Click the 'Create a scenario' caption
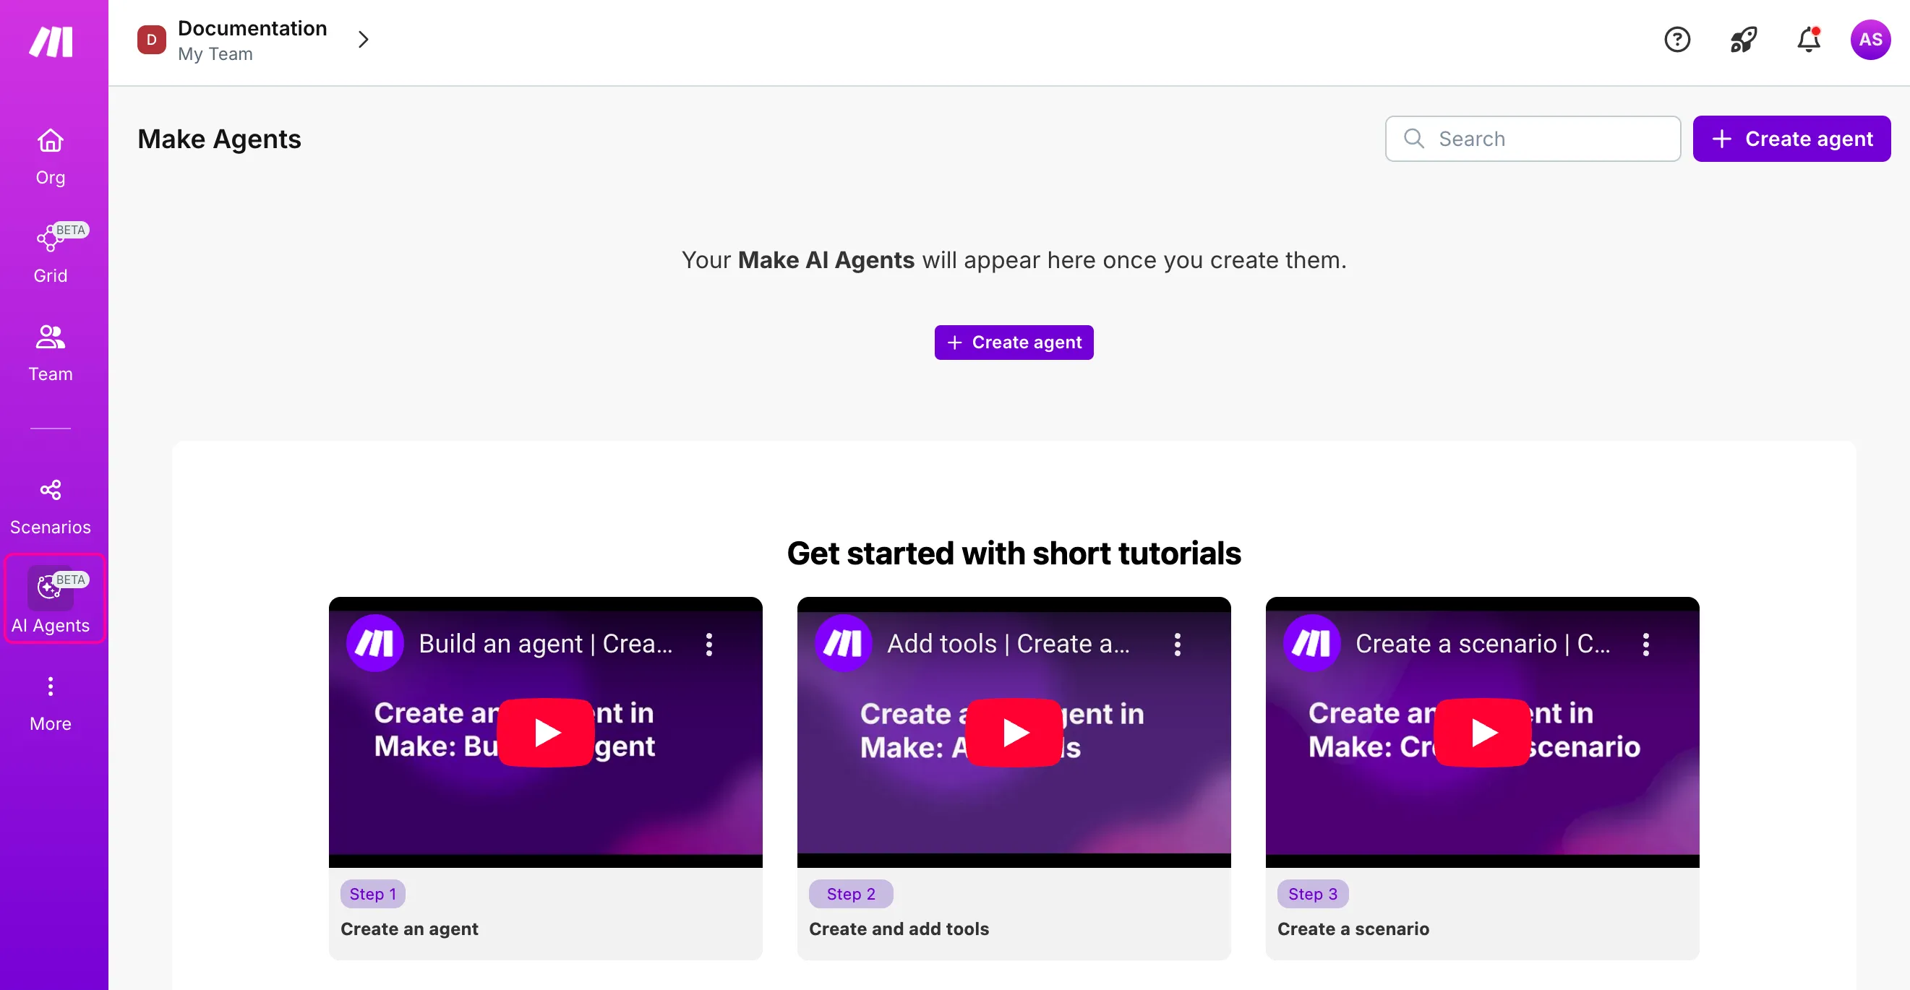The height and width of the screenshot is (990, 1910). [x=1353, y=929]
